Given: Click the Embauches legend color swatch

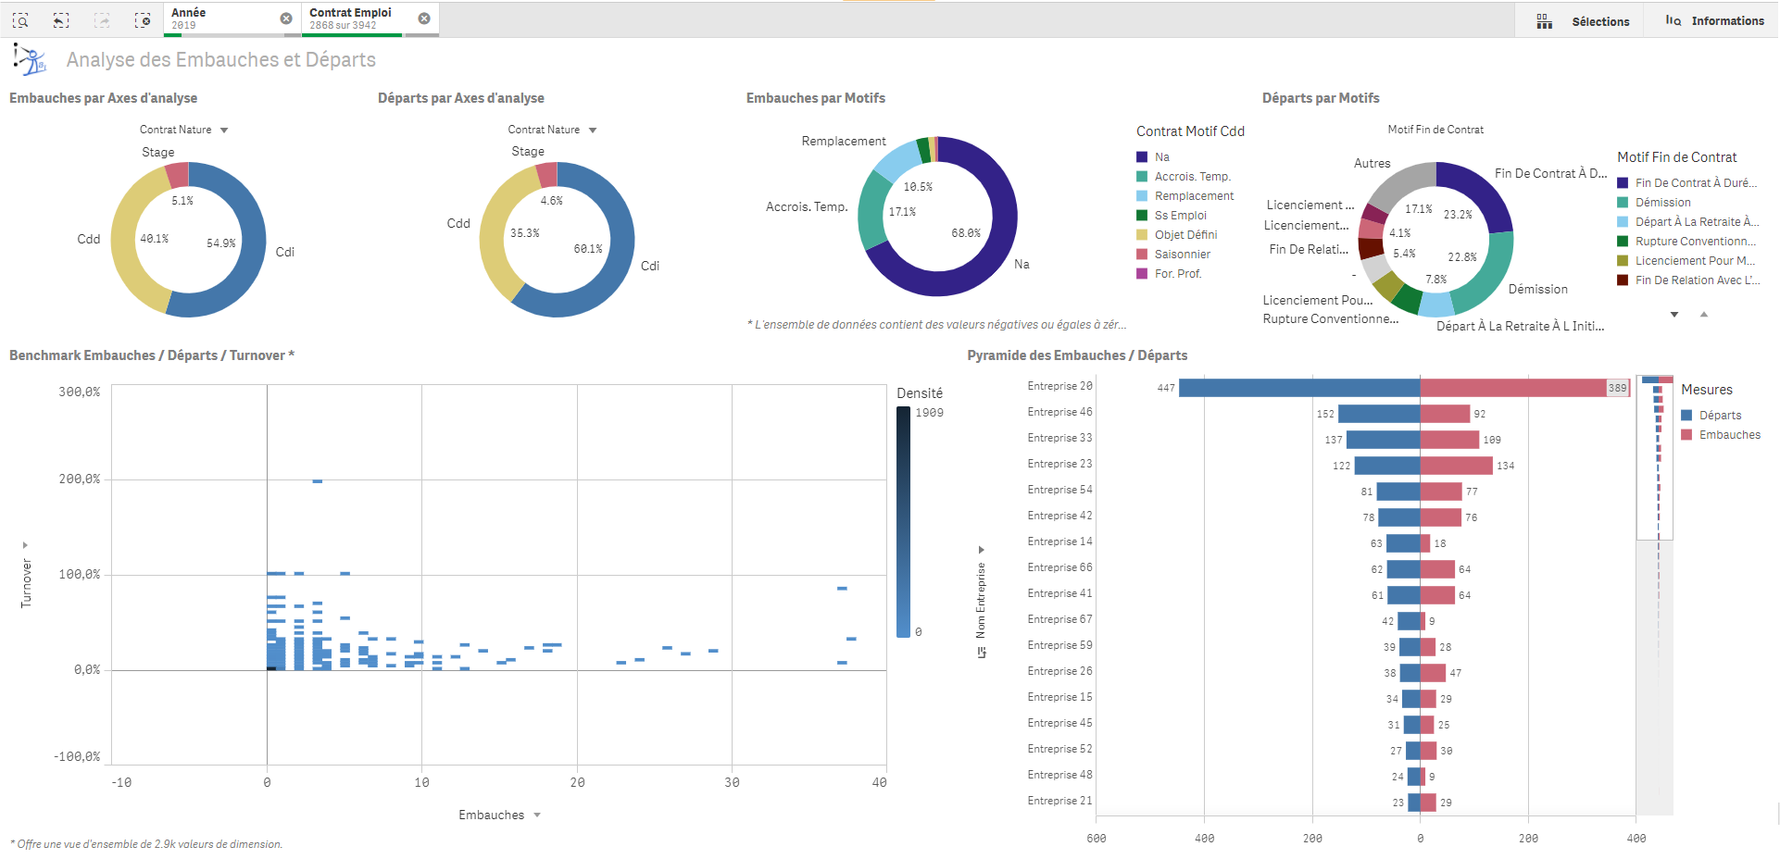Looking at the screenshot, I should point(1686,435).
